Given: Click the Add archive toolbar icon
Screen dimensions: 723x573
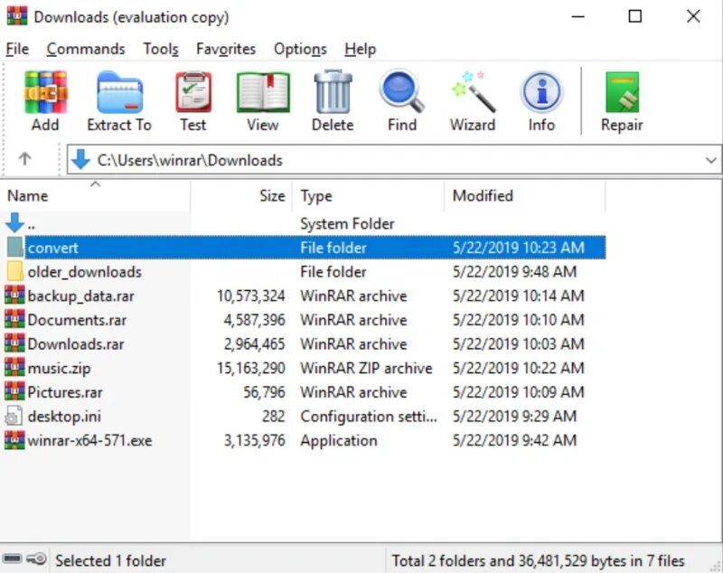Looking at the screenshot, I should pos(45,93).
